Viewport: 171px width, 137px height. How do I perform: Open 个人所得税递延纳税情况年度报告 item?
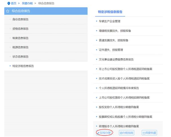(x=128, y=88)
